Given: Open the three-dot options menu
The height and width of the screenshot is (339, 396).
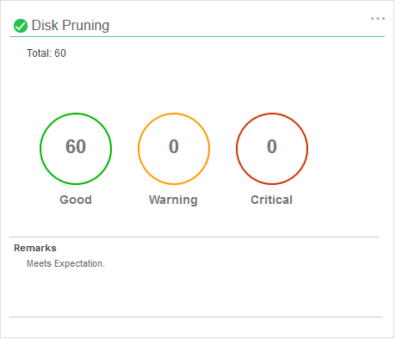Looking at the screenshot, I should 378,19.
